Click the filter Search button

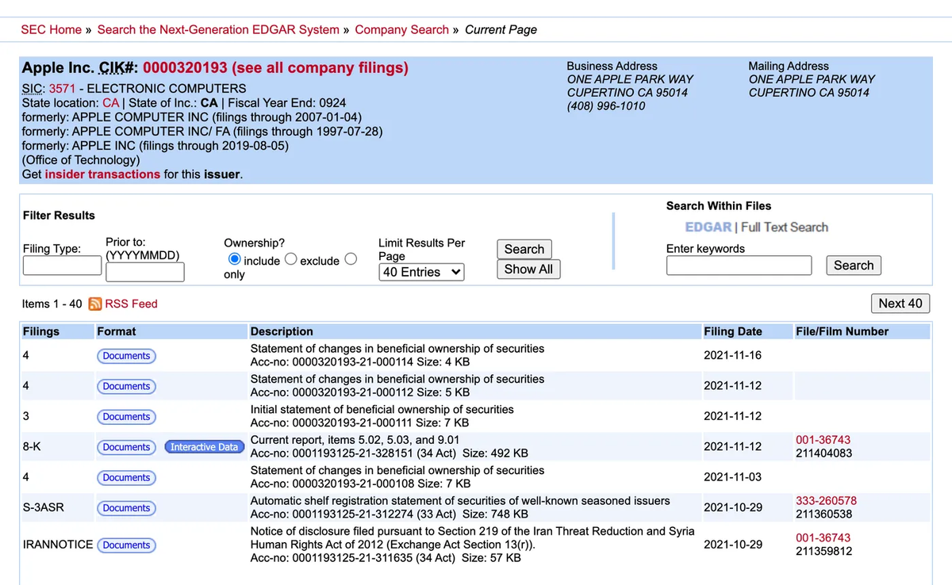coord(524,249)
